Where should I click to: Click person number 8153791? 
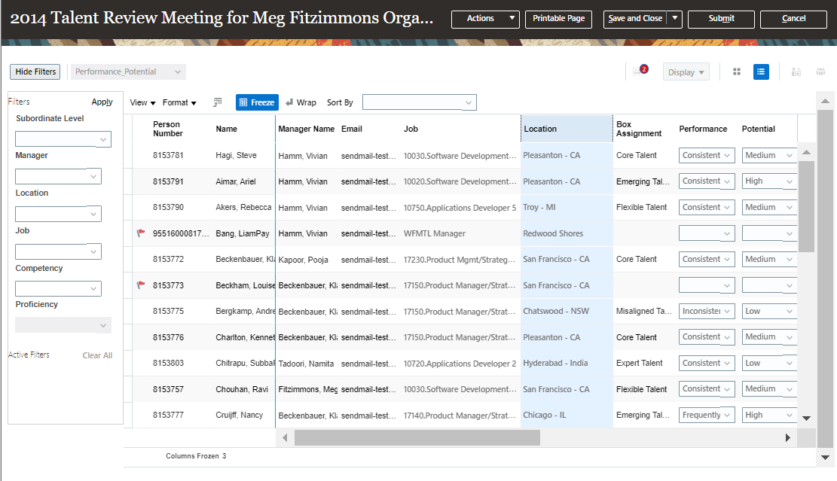(x=167, y=181)
